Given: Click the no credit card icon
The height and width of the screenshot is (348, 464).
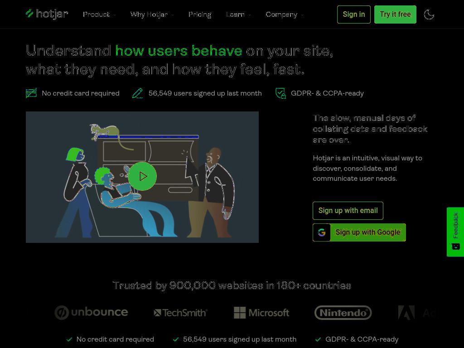Looking at the screenshot, I should coord(31,93).
